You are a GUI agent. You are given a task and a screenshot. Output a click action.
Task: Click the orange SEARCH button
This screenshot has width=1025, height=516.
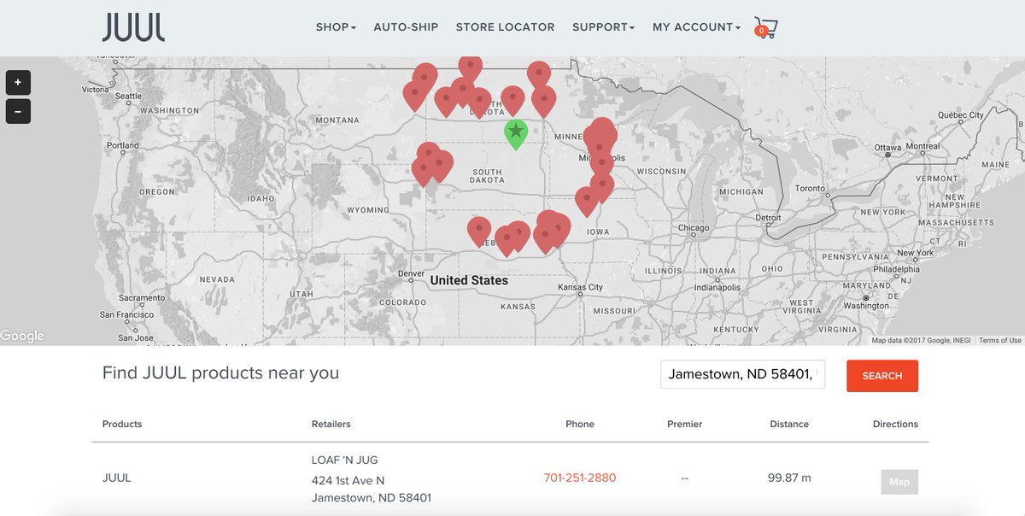tap(882, 376)
